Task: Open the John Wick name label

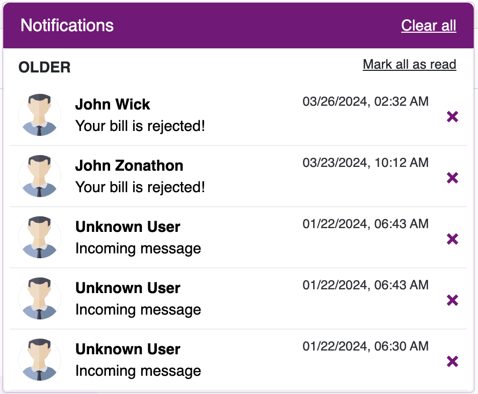Action: pos(112,104)
